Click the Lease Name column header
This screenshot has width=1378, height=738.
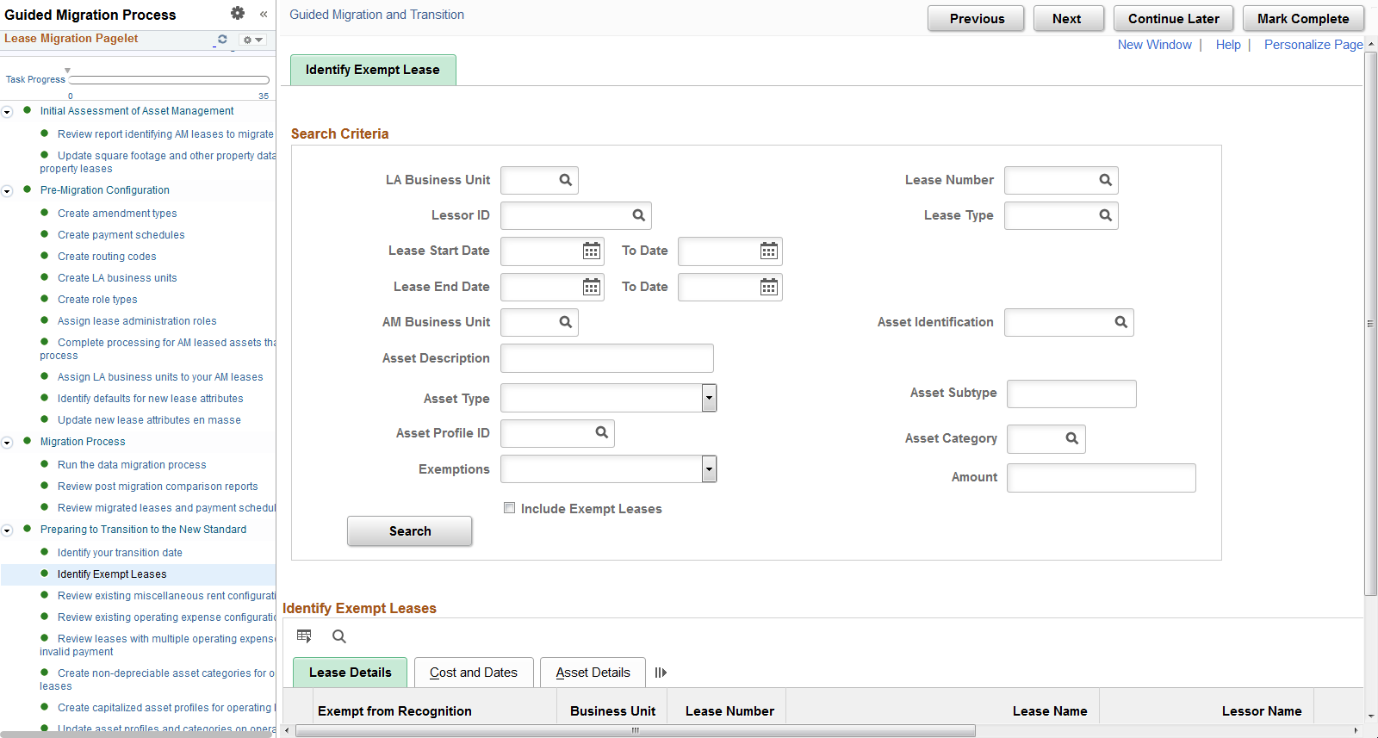point(1050,711)
